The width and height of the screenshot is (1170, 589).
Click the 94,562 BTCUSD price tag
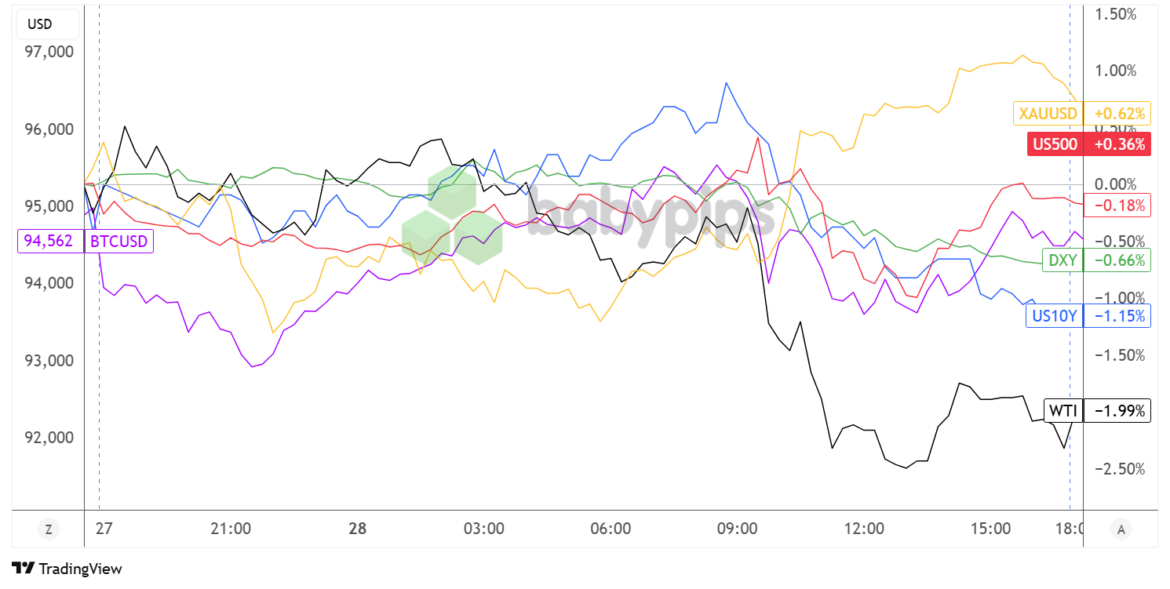coord(49,241)
